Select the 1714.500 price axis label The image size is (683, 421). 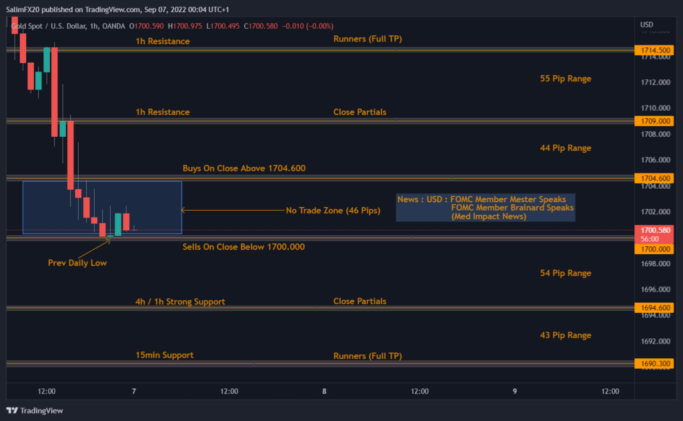(656, 50)
